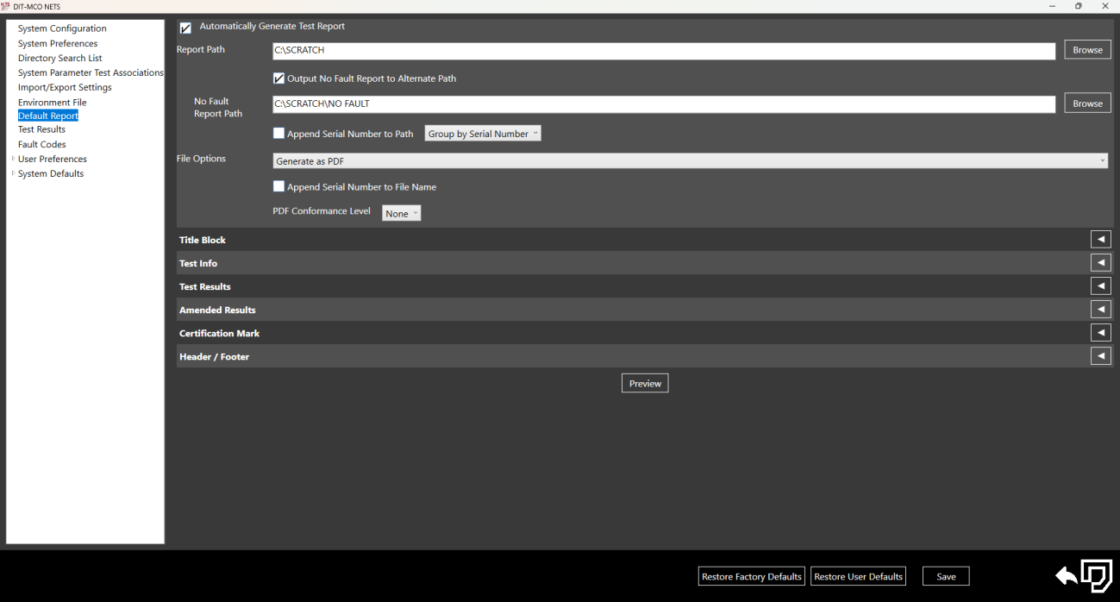Click the Test Info section header

coord(644,263)
